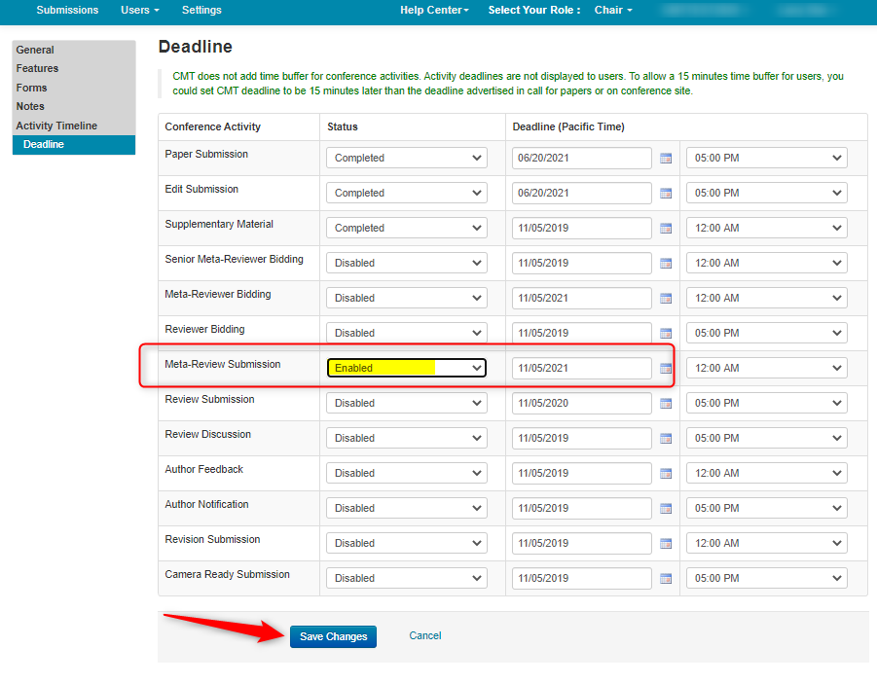Open calendar picker for Author Notification deadline
This screenshot has height=684, width=877.
pos(666,509)
